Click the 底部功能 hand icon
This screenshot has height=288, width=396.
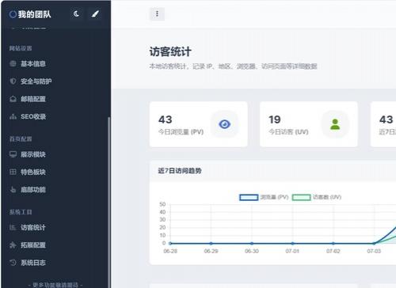coord(13,189)
